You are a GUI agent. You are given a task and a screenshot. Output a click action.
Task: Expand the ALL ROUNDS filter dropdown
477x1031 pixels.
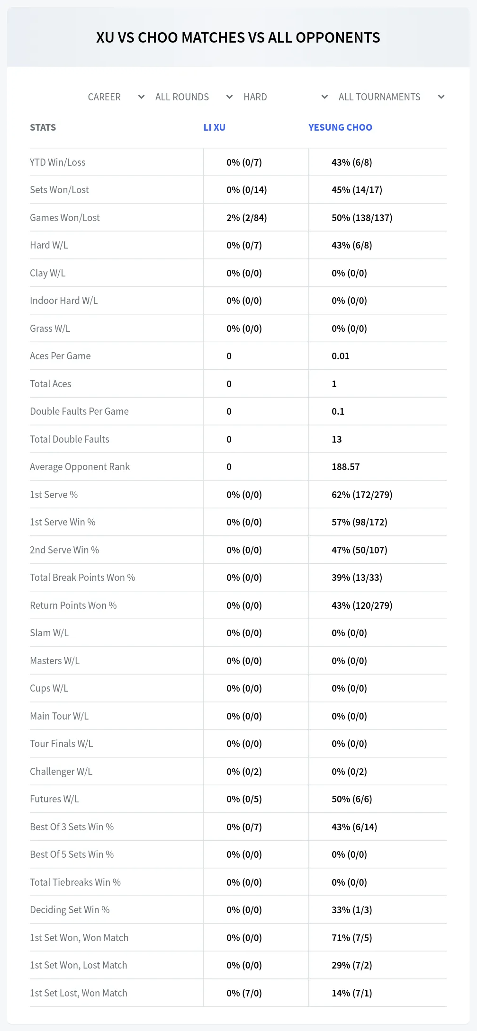pyautogui.click(x=194, y=97)
